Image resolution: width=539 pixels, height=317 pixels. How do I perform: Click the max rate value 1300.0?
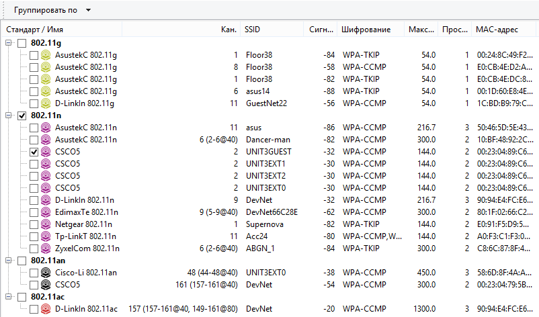click(x=425, y=309)
